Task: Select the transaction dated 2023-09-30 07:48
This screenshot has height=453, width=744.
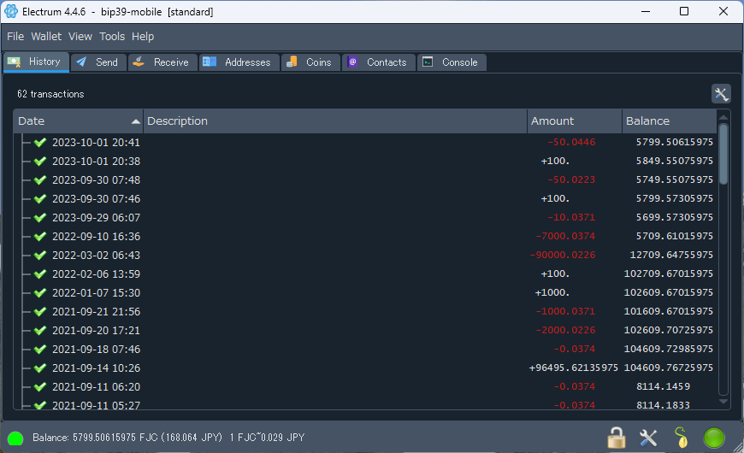Action: [x=365, y=179]
